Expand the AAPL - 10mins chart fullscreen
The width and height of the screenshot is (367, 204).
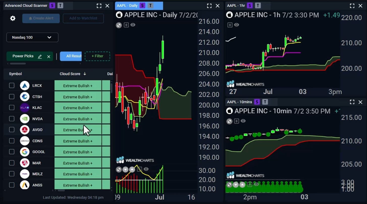(352, 102)
